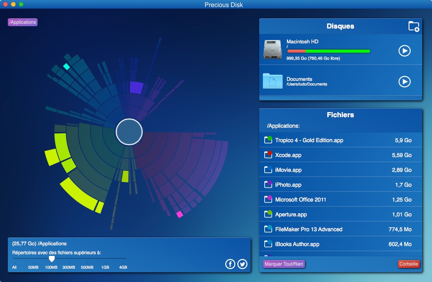This screenshot has width=432, height=282.
Task: Click the 1,7 Go size value
Action: 403,185
